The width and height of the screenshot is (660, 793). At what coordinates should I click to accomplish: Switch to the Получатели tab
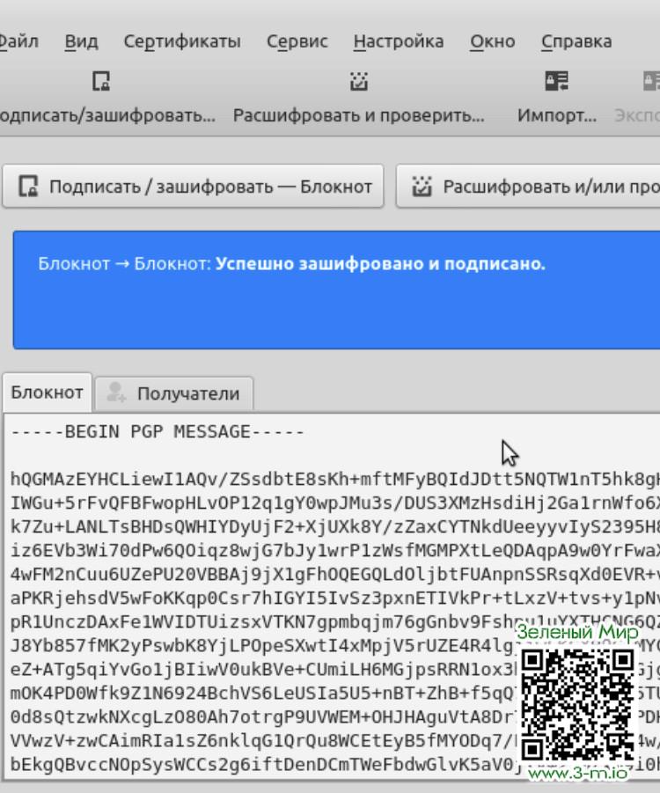click(x=174, y=393)
